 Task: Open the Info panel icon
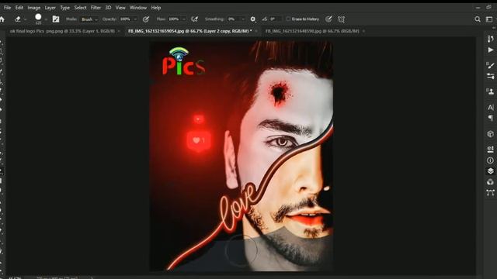490,160
